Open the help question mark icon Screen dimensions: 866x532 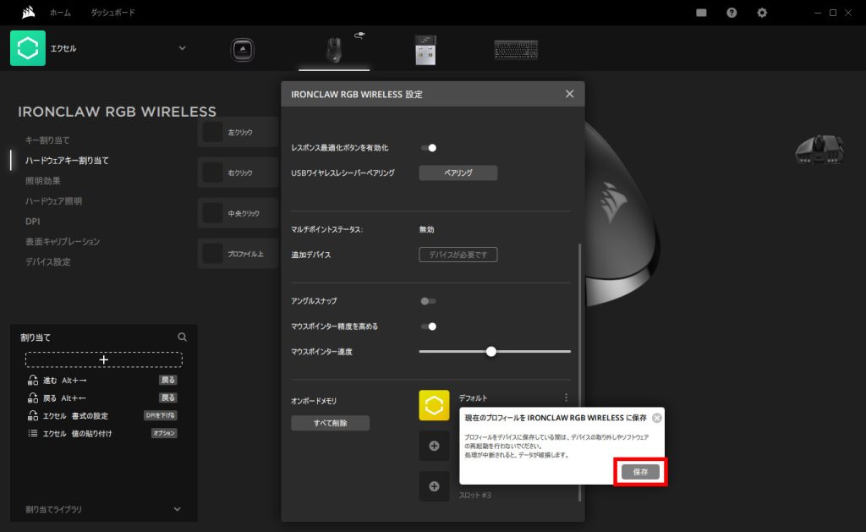click(732, 13)
